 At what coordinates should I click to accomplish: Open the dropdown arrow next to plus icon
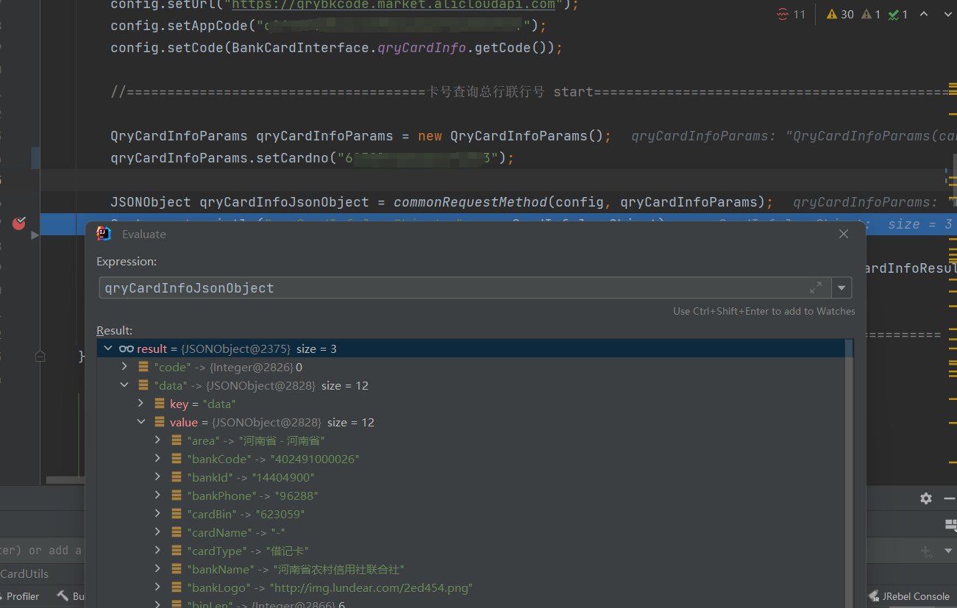pyautogui.click(x=948, y=551)
